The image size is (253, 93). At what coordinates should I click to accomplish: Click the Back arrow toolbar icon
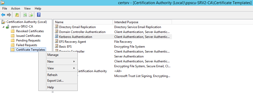(x=3, y=15)
